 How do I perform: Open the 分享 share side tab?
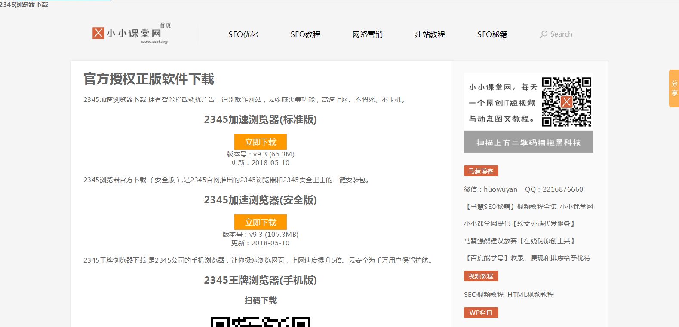coord(674,89)
